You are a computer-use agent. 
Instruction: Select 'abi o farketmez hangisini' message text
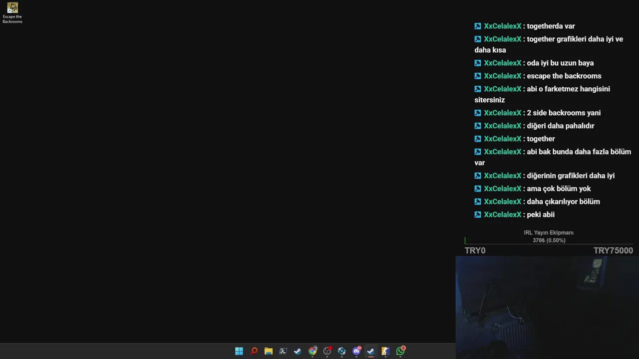(568, 89)
